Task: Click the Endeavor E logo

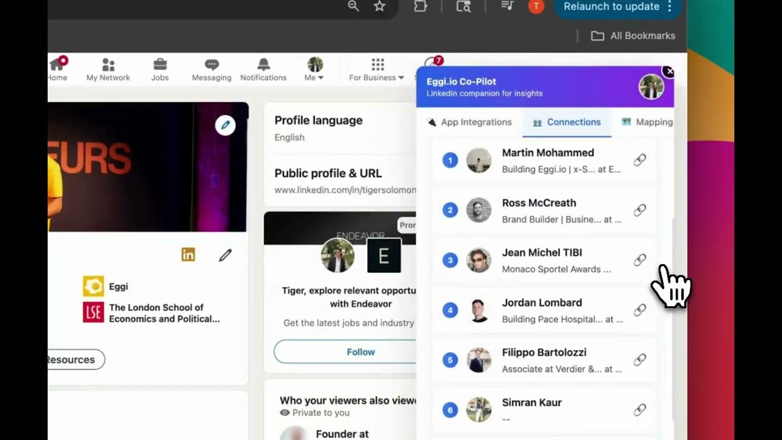Action: [384, 255]
